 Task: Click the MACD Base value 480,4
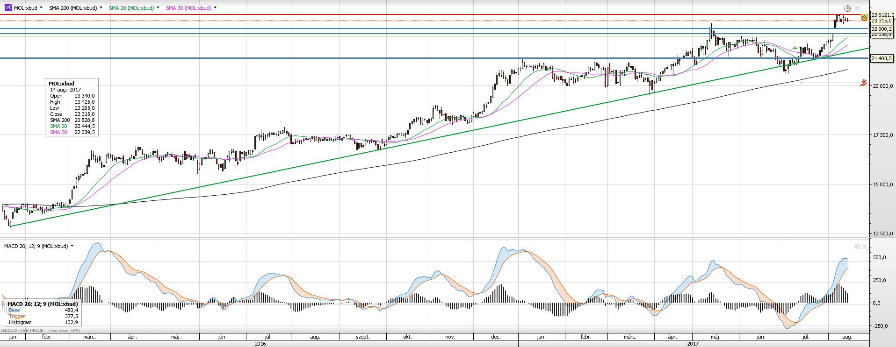[x=72, y=310]
